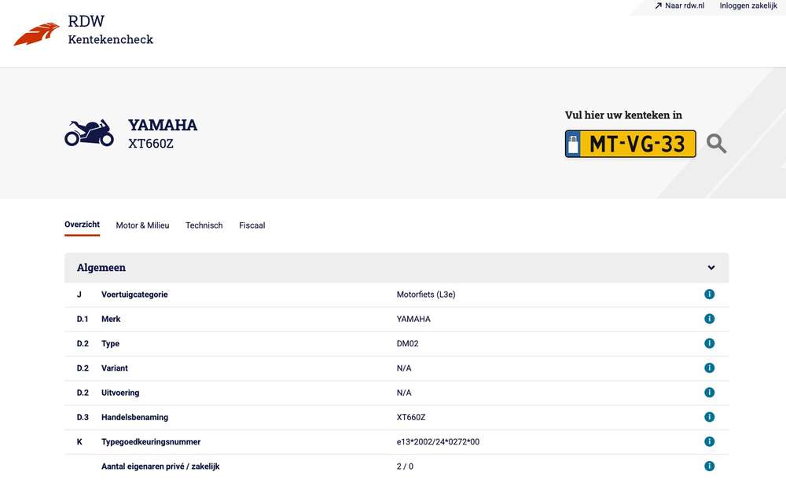
Task: Click Inloggen zakelijk link
Action: point(748,5)
